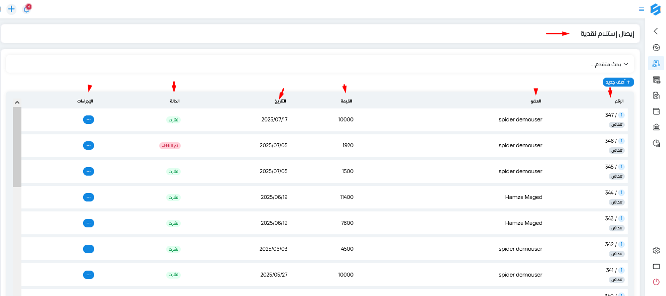Toggle the hamburger menu icon
This screenshot has height=296, width=666.
[642, 9]
